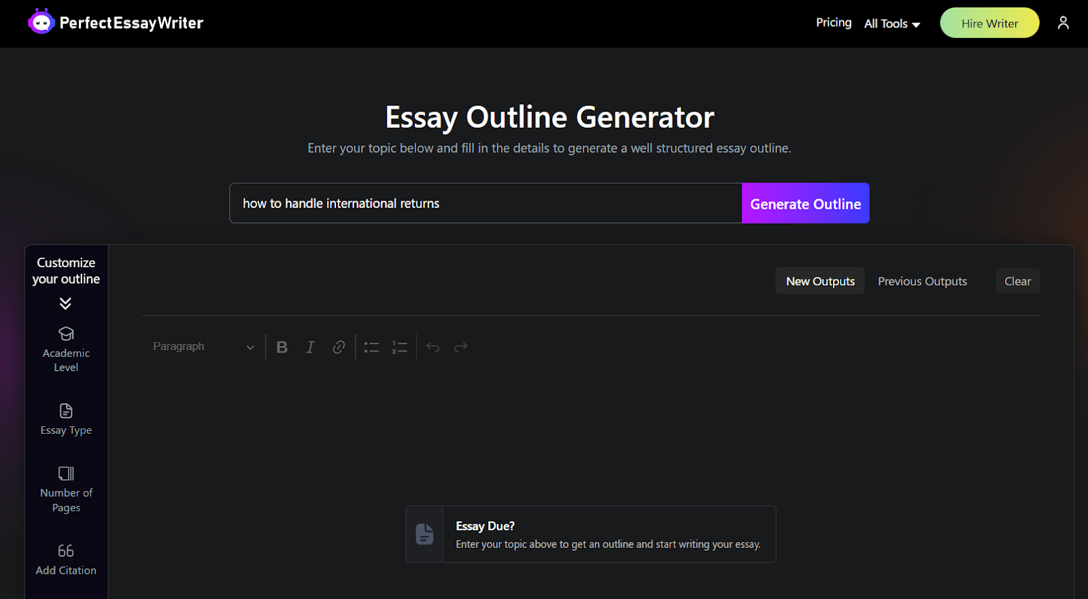The height and width of the screenshot is (599, 1088).
Task: Click the Essay Type label
Action: (x=66, y=430)
